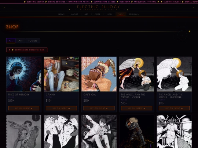Open the Gal's Gal poster image
Screen dimensions: 198x148
click(99, 74)
